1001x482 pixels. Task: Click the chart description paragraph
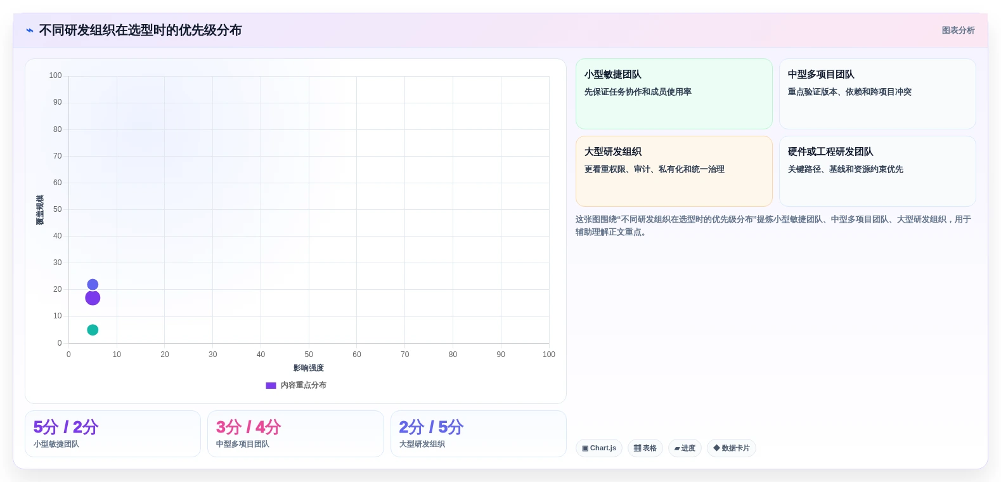(773, 226)
